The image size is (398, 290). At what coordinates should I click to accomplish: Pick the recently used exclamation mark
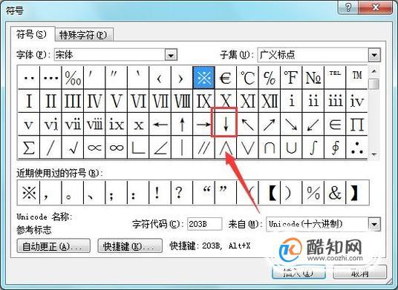(160, 193)
